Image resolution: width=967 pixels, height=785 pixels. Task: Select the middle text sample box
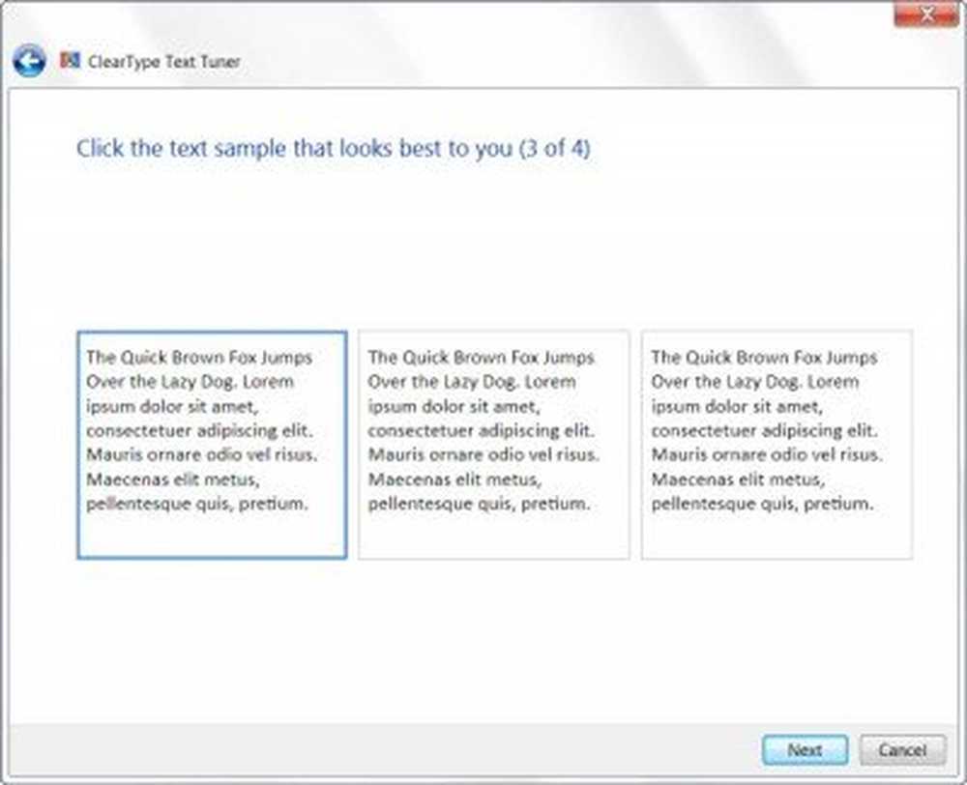(x=494, y=445)
